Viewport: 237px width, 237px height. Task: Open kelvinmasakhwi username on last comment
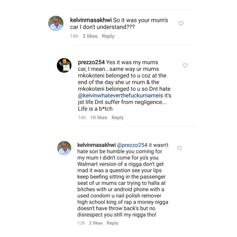pos(96,145)
